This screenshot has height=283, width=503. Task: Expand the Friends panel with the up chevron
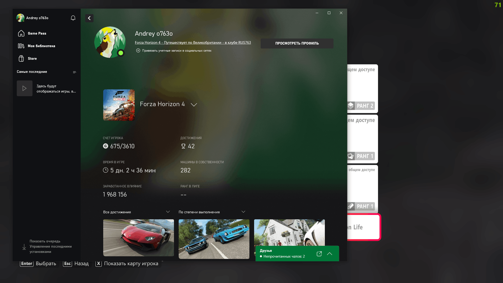(x=330, y=254)
